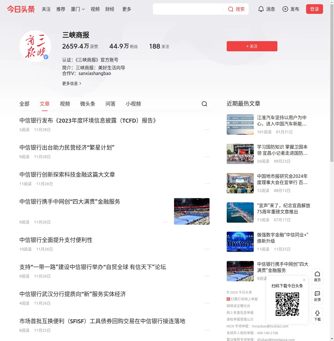
Task: Open 财经 in top navigation
Action: tap(110, 9)
